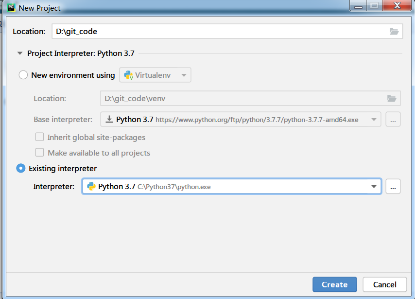Viewport: 415px width, 299px height.
Task: Select the Existing interpreter radio button
Action: 21,169
